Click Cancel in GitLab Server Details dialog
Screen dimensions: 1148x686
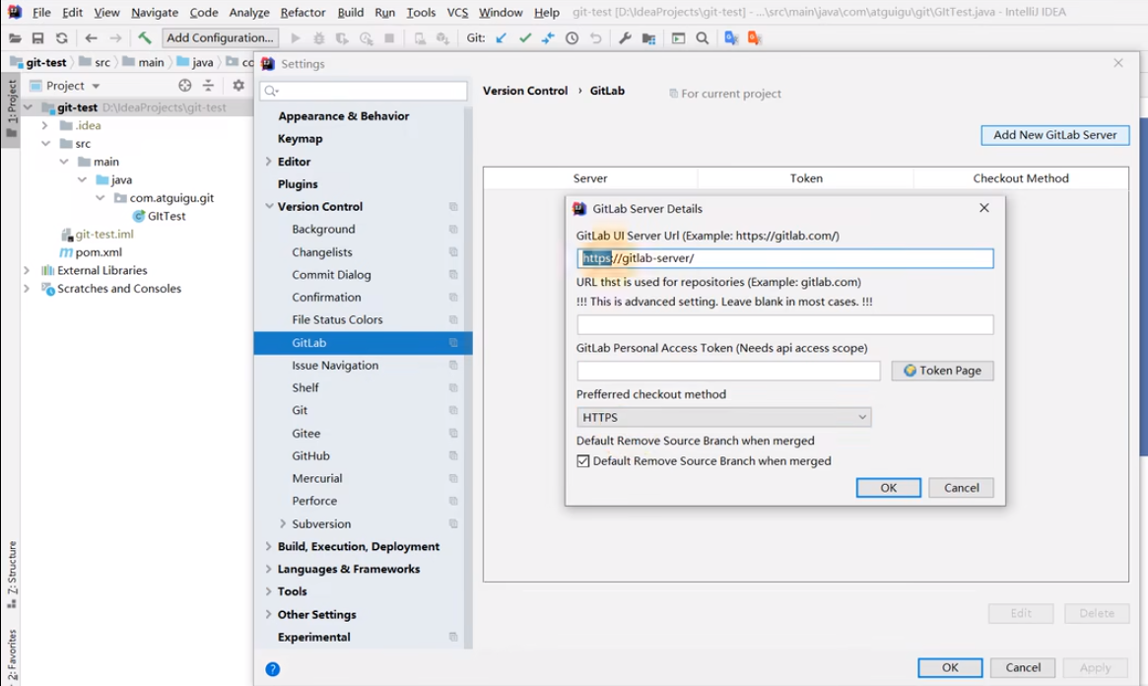pyautogui.click(x=961, y=488)
